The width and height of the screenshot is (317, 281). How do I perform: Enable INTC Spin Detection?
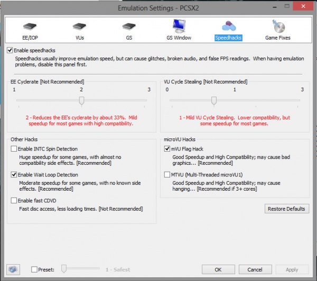pos(14,149)
